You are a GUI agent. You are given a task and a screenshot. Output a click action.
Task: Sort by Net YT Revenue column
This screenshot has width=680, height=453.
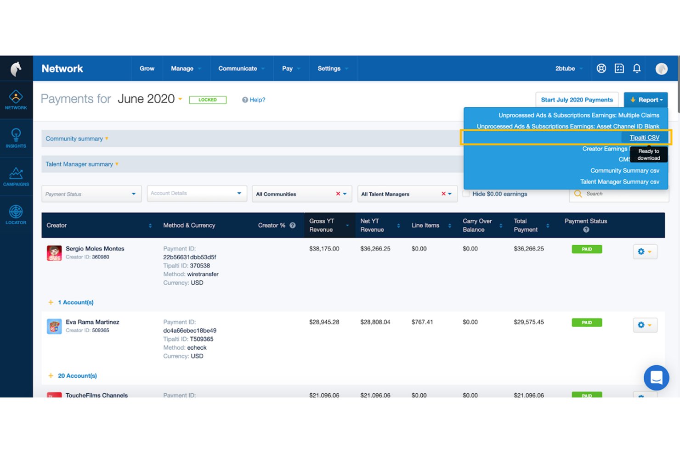tap(398, 225)
